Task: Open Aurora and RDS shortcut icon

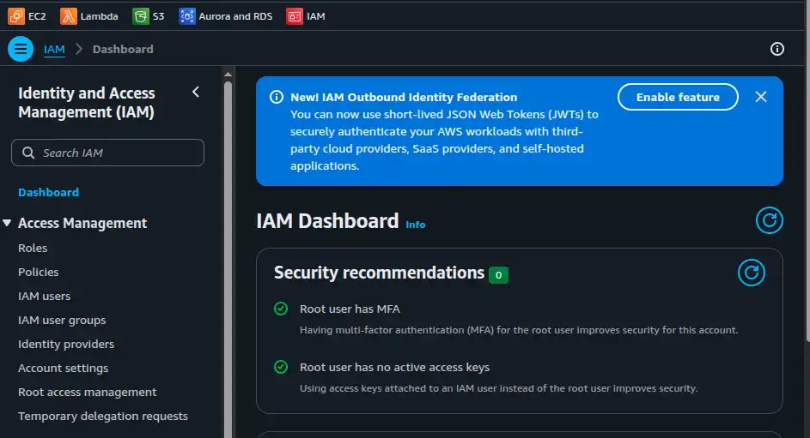Action: [187, 16]
